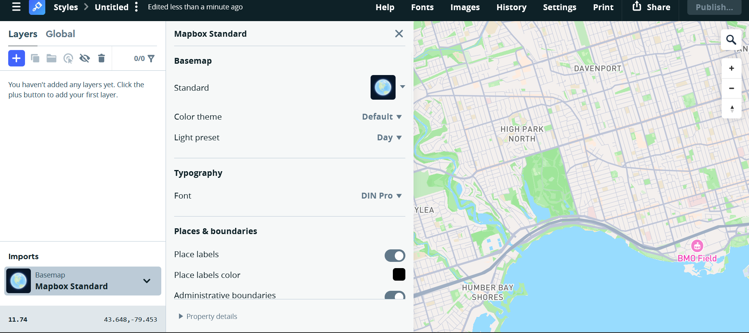Group layers into folder icon
This screenshot has width=749, height=333.
[x=52, y=58]
